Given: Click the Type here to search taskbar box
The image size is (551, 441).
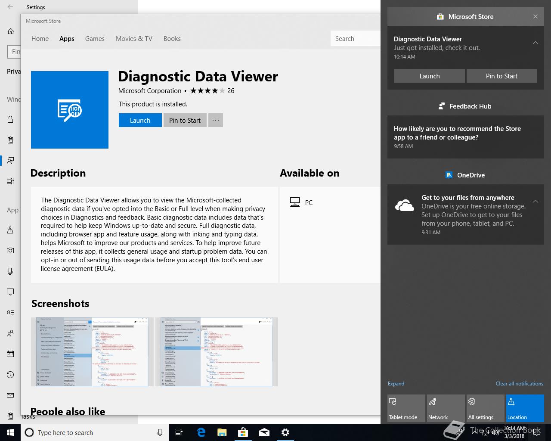Looking at the screenshot, I should point(95,432).
